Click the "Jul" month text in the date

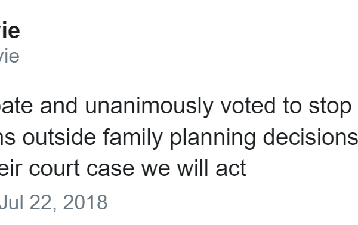click(x=11, y=202)
